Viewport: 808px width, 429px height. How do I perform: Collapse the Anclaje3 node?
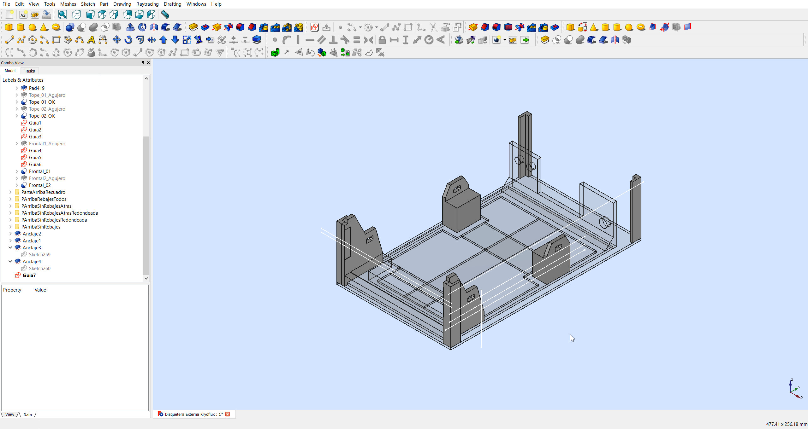10,247
